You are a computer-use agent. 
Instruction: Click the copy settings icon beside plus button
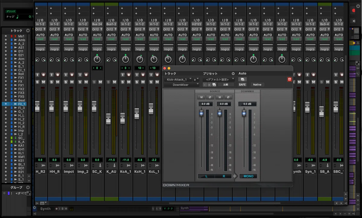pyautogui.click(x=214, y=85)
